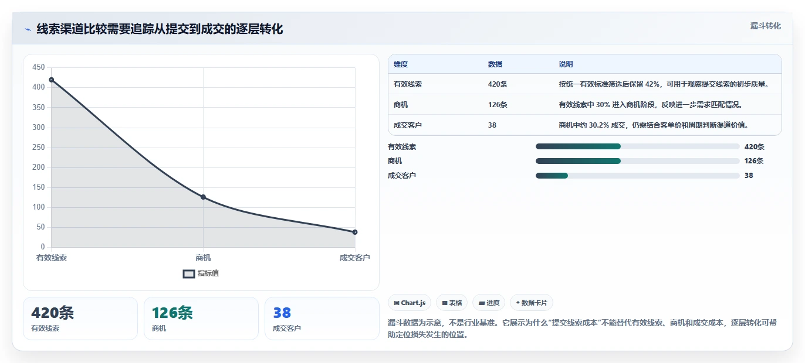Click the 420条 value beside the progress bar
This screenshot has width=805, height=363.
tap(754, 147)
